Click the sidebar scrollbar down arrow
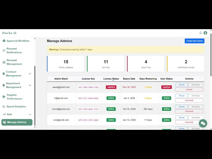212x159 pixels. (35, 127)
